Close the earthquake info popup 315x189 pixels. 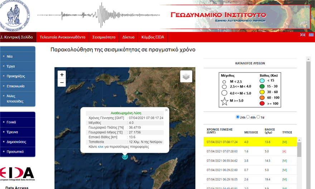point(166,110)
